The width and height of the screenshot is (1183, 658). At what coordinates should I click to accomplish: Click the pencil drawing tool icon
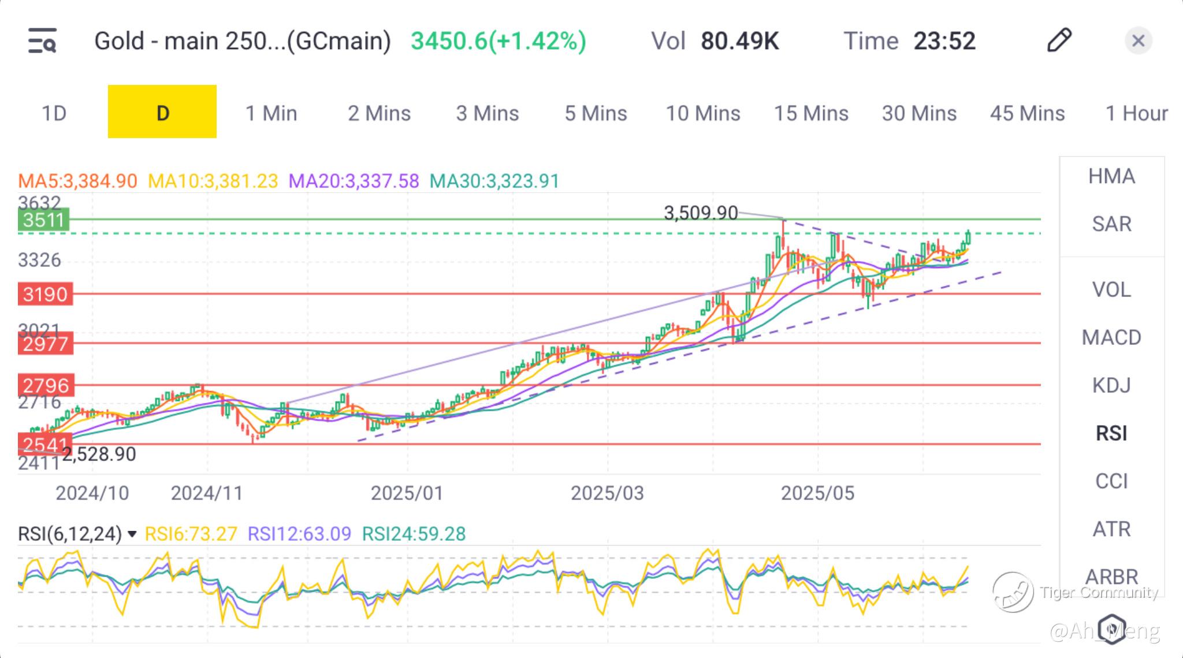point(1059,40)
